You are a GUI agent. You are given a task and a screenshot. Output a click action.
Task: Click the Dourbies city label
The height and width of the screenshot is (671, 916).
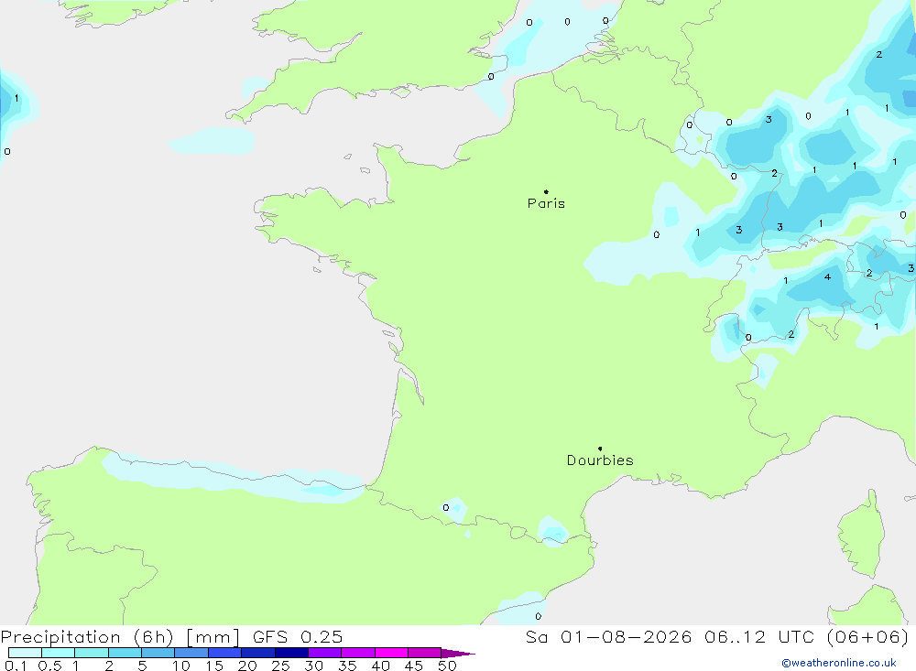(600, 460)
